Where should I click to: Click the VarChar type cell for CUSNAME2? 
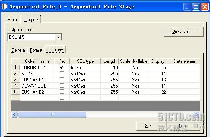[85, 92]
